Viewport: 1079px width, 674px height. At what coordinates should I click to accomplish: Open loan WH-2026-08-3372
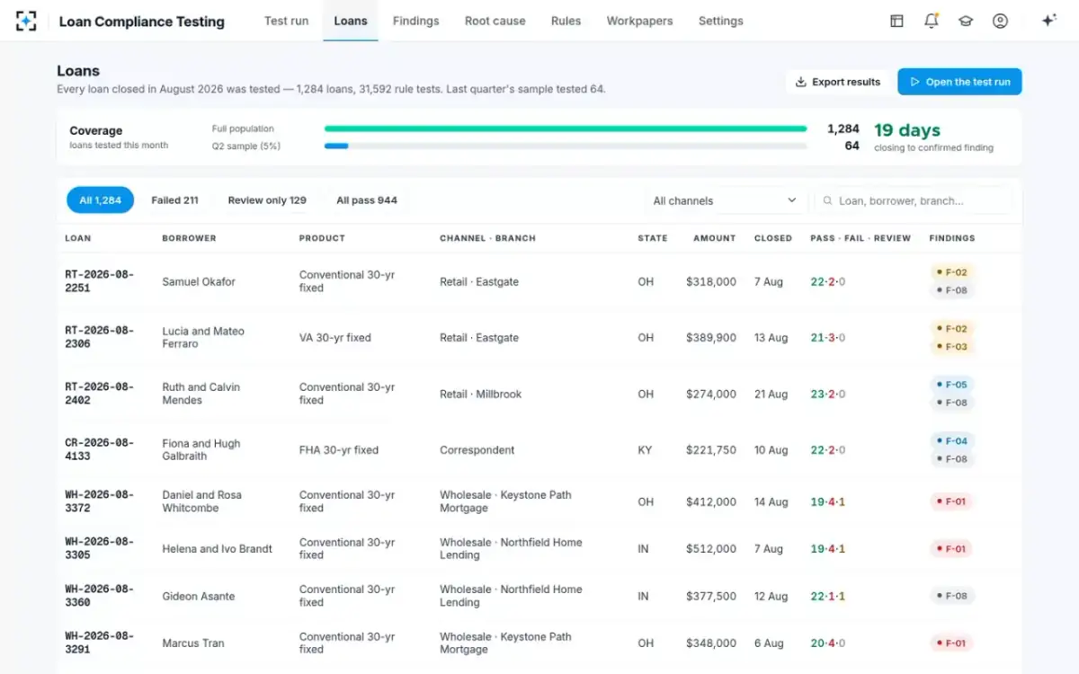(x=99, y=501)
